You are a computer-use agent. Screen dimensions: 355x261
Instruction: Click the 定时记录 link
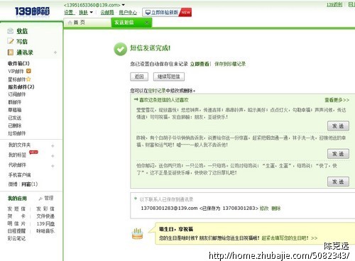point(157,91)
